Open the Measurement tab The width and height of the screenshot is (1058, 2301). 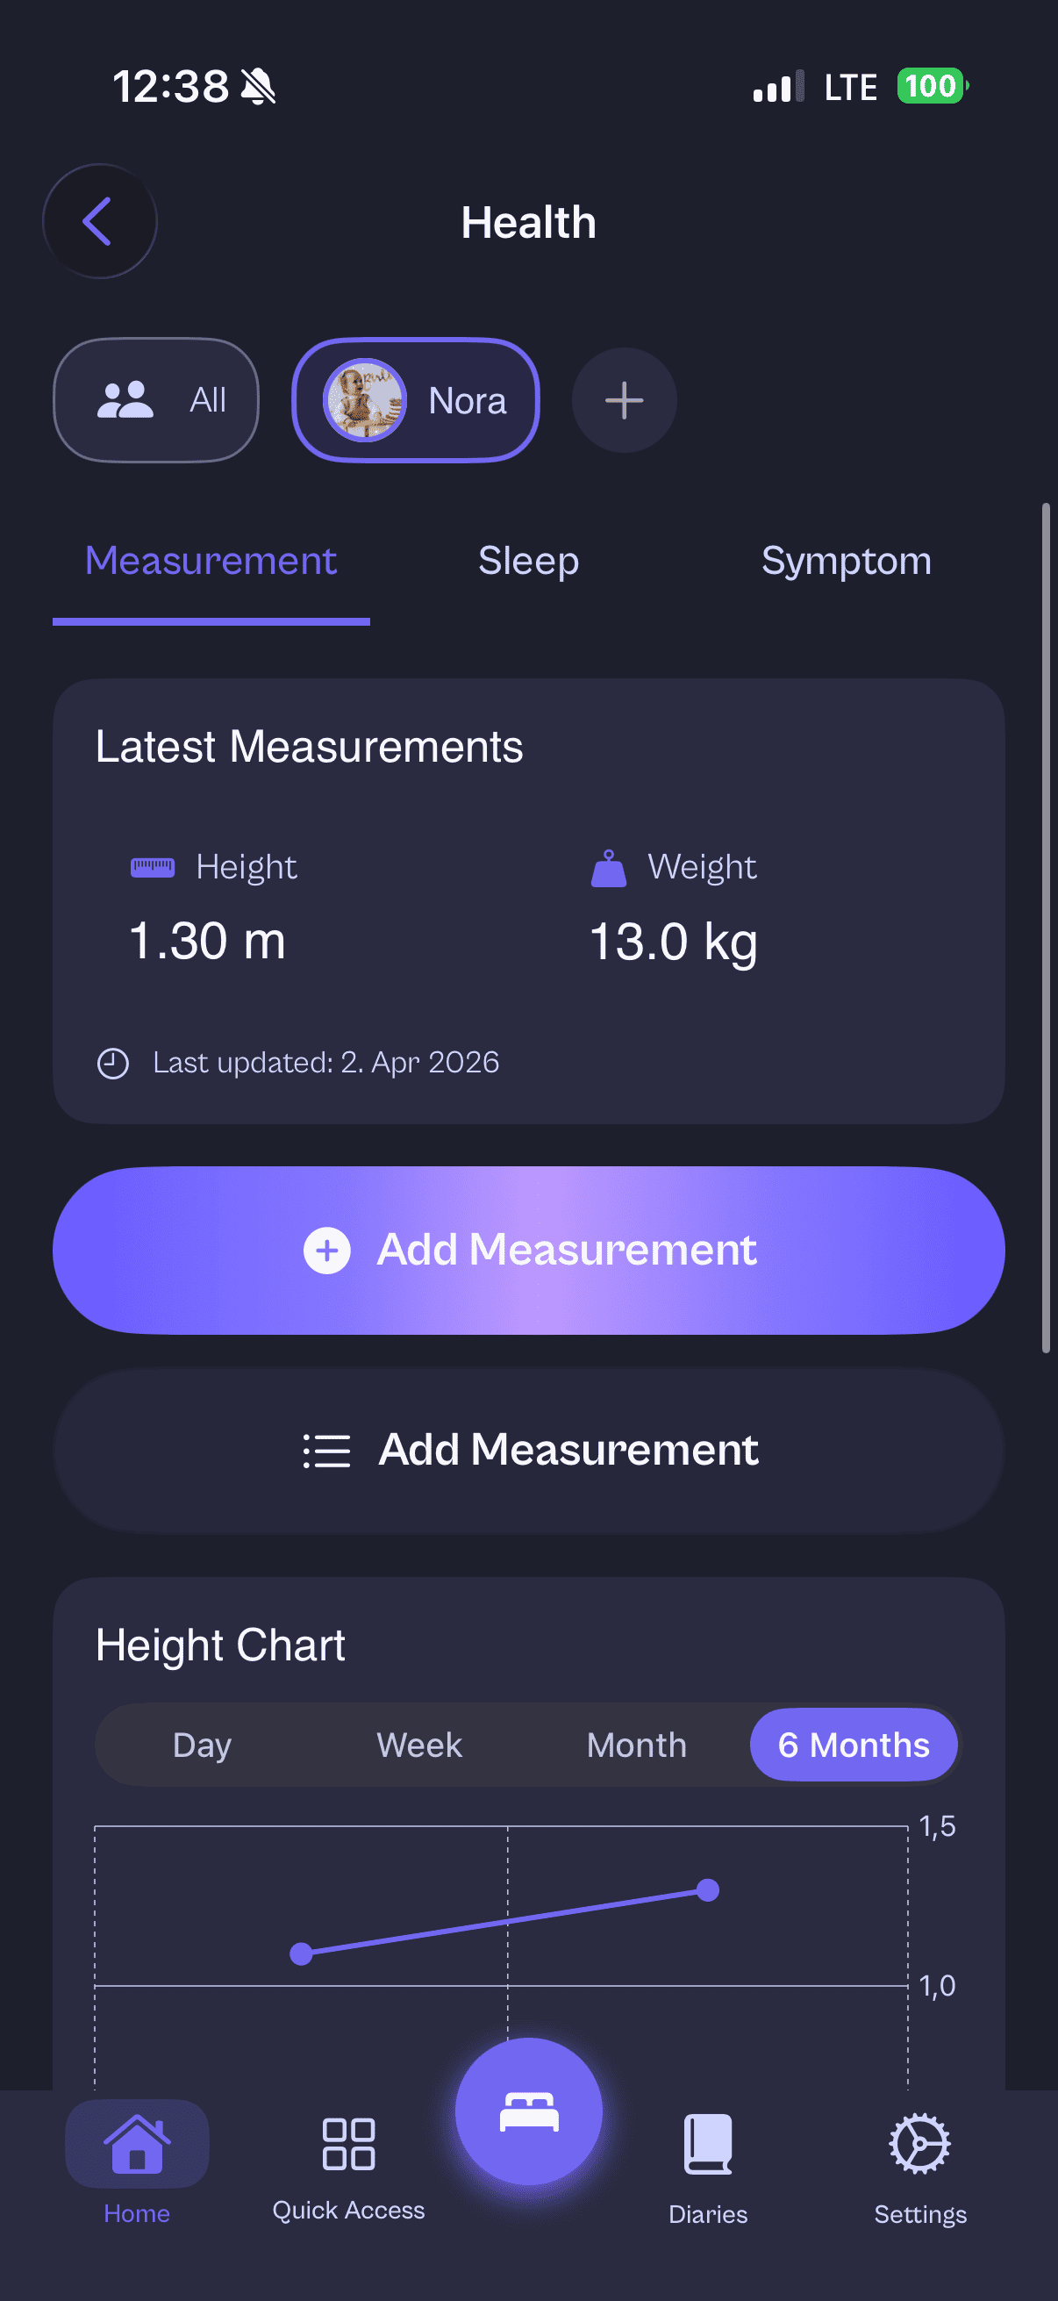click(x=211, y=561)
